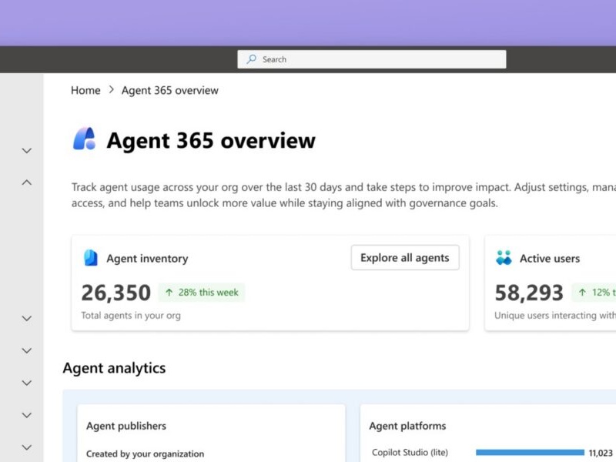Click the Agent inventory card icon

click(x=90, y=258)
